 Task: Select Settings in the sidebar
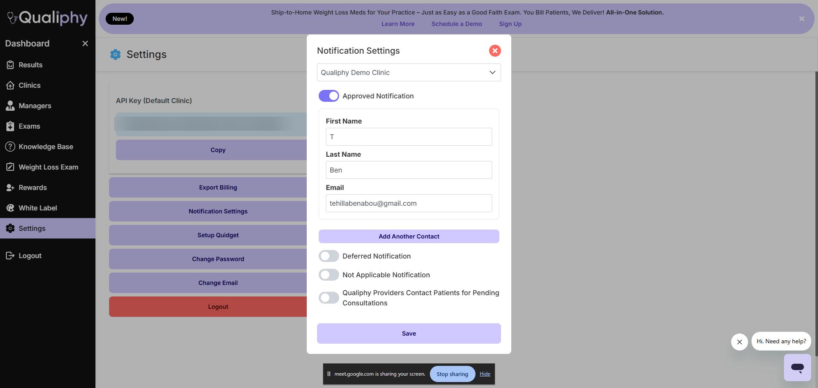[x=48, y=228]
